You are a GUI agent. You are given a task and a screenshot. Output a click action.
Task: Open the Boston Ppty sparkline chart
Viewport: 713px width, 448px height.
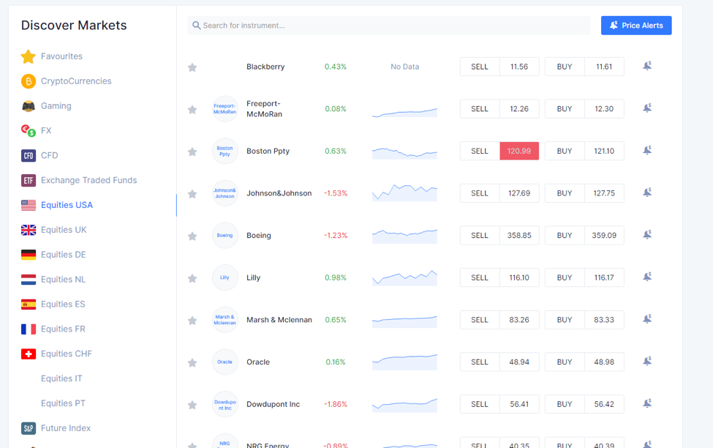tap(404, 153)
